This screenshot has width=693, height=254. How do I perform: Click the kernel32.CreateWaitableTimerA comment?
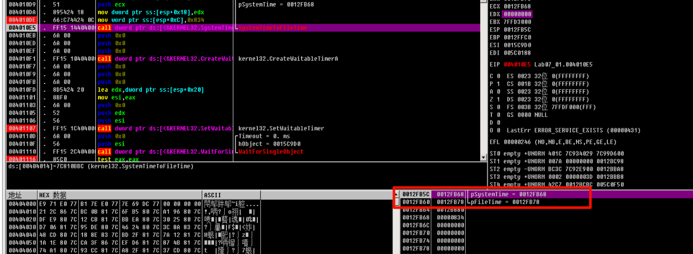point(288,59)
